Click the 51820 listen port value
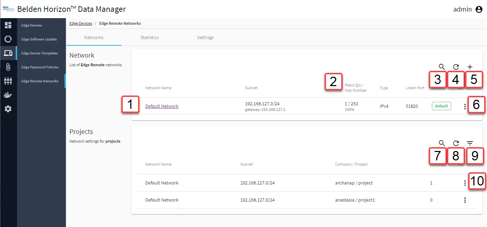This screenshot has height=227, width=487. click(412, 106)
